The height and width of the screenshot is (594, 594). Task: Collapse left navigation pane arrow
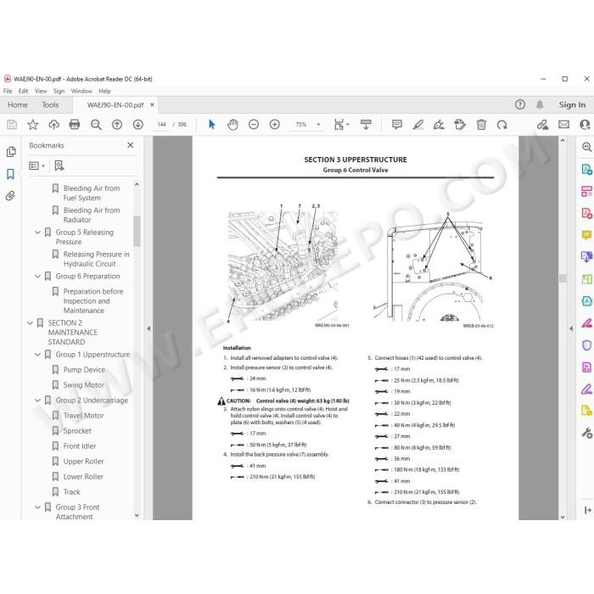pyautogui.click(x=148, y=328)
